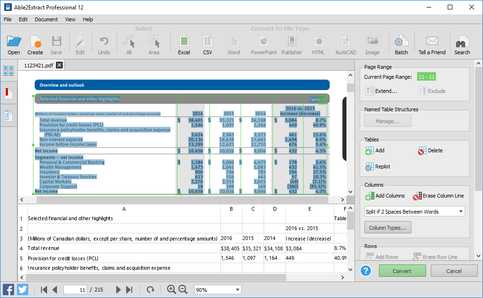
Task: Click Add Columns
Action: pyautogui.click(x=385, y=196)
